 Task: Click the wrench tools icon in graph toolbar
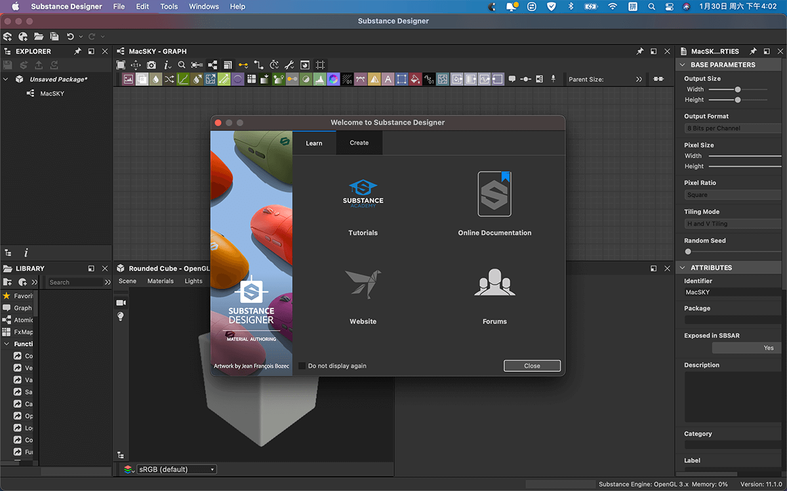289,65
